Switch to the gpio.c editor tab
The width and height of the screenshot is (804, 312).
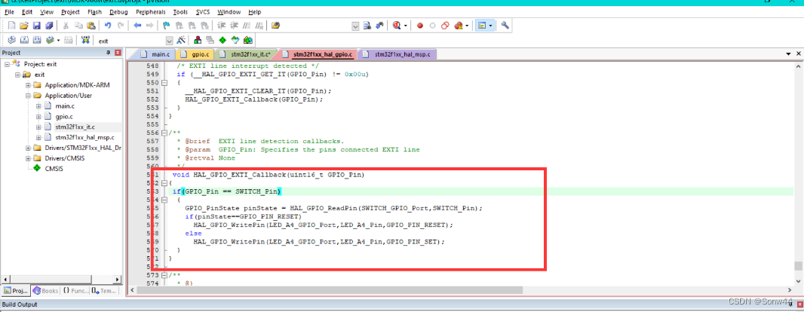[x=195, y=54]
